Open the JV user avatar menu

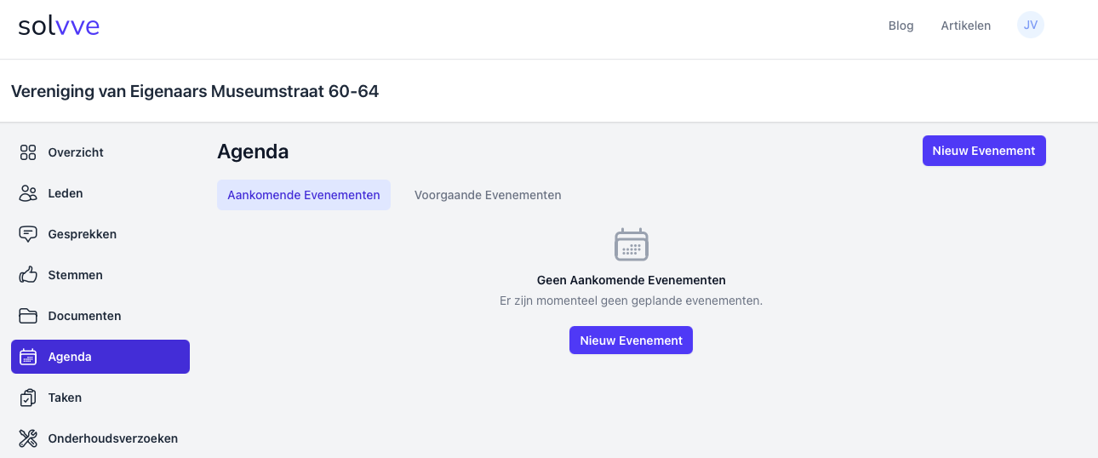click(x=1031, y=26)
